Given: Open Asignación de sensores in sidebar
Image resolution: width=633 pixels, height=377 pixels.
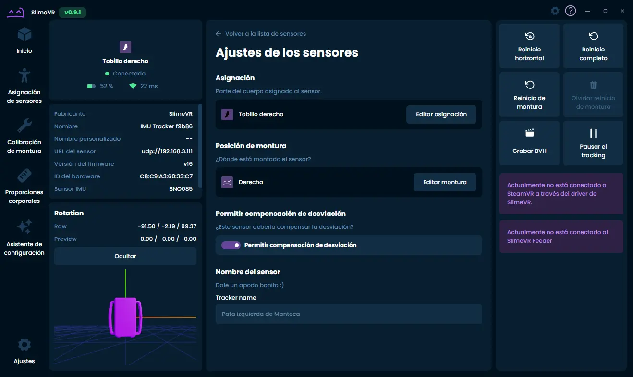Looking at the screenshot, I should [x=24, y=76].
